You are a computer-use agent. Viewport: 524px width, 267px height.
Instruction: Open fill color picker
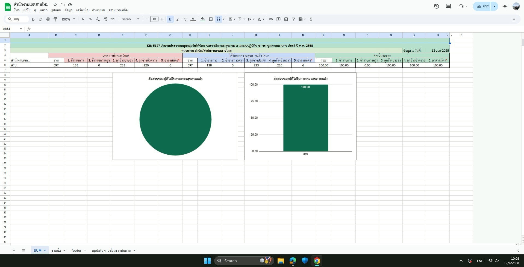point(203,19)
